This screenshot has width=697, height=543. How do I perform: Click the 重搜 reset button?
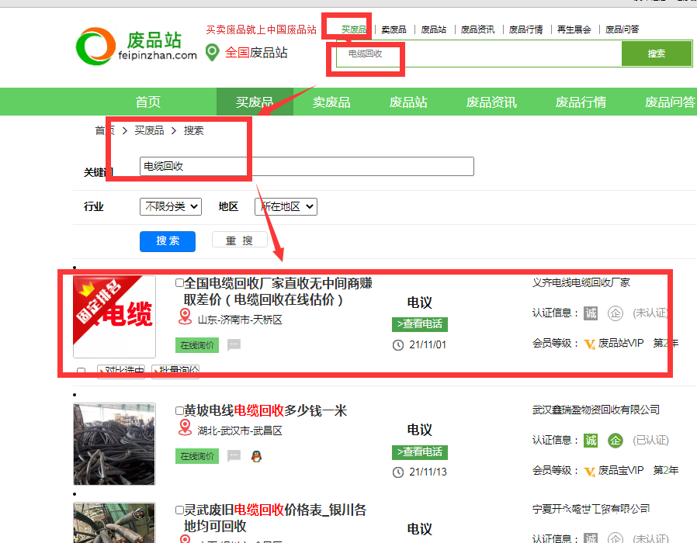click(240, 240)
